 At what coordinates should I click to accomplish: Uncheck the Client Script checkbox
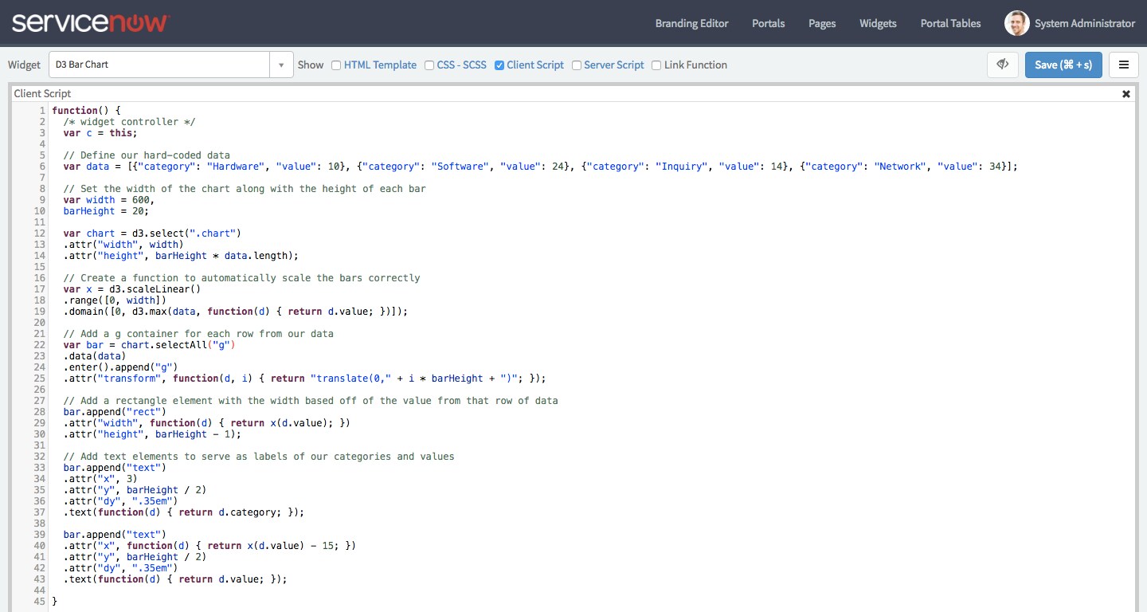[499, 65]
